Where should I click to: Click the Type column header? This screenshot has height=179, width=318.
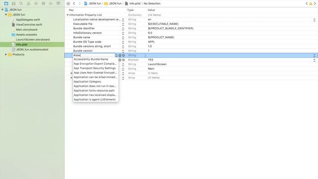[x=130, y=10]
